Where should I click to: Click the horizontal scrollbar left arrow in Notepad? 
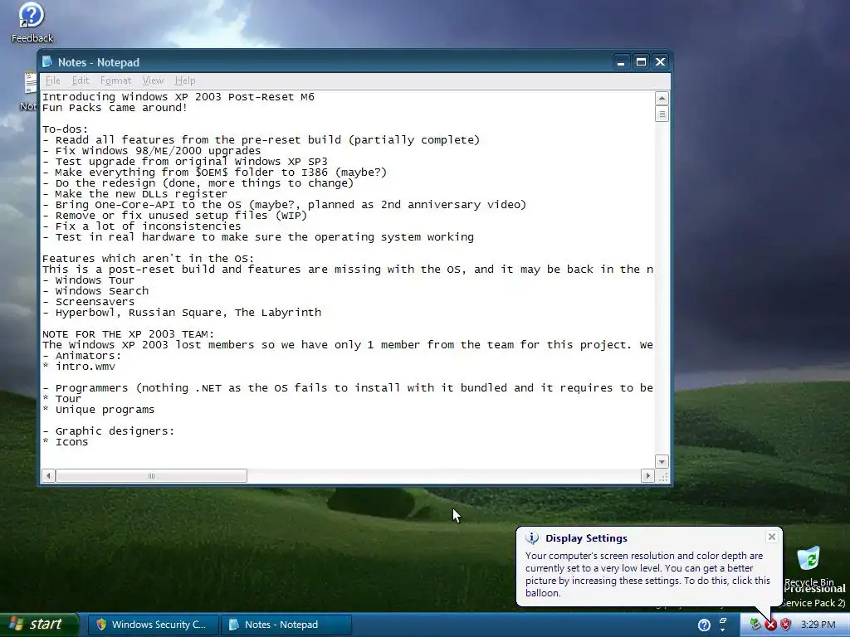(x=48, y=476)
